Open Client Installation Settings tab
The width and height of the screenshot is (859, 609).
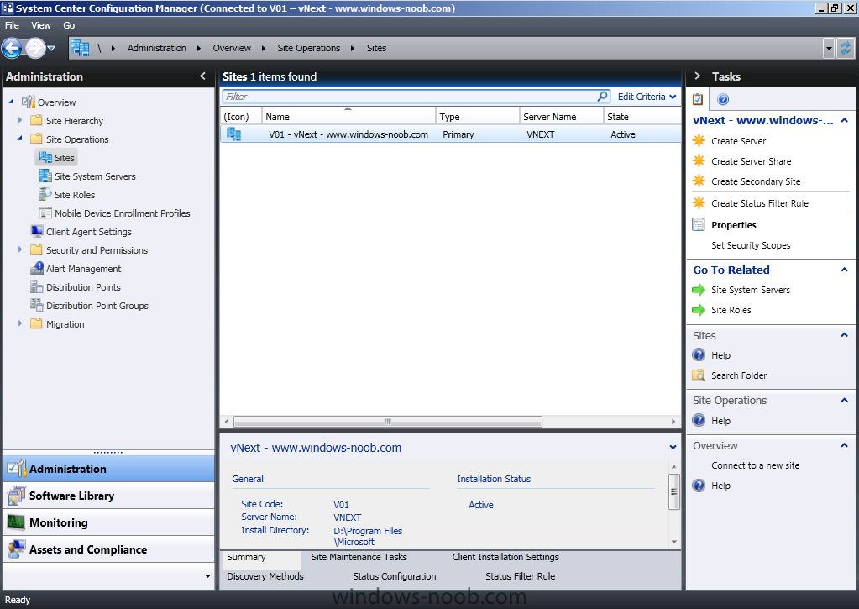click(x=505, y=557)
